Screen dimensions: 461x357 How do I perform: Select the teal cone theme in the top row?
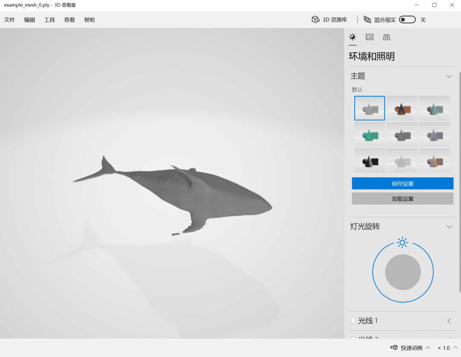(434, 108)
